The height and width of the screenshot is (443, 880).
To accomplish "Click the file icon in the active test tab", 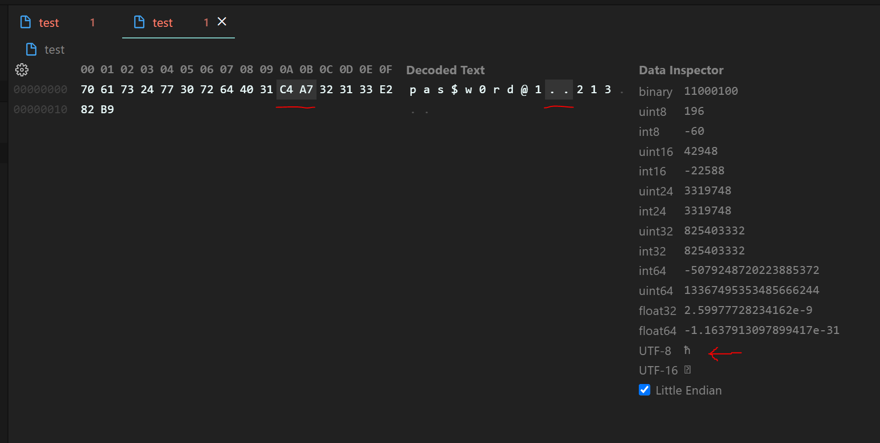I will click(139, 22).
